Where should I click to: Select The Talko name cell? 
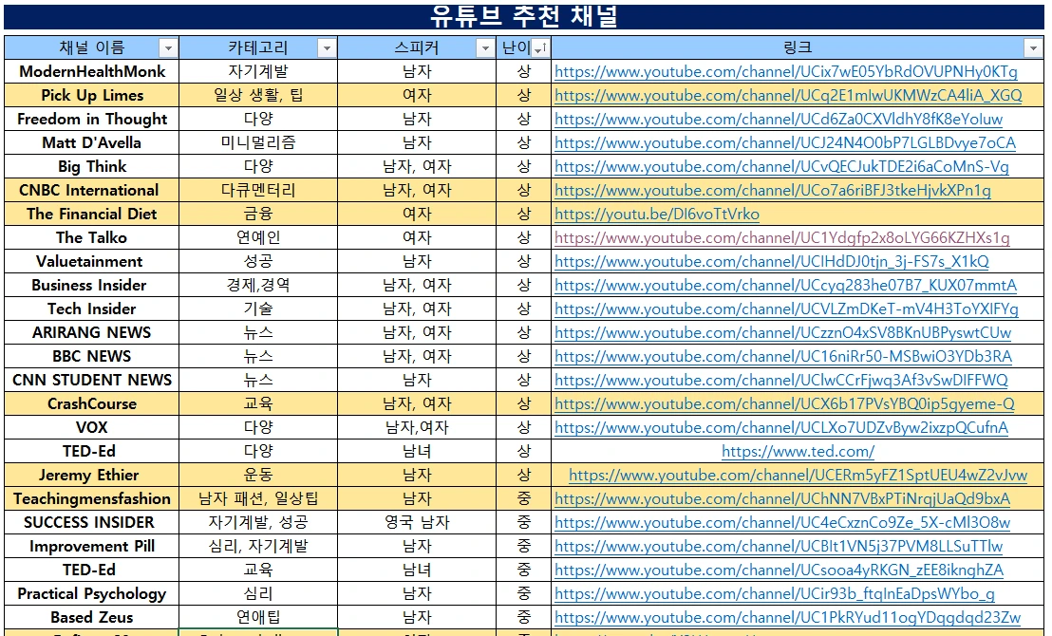click(x=92, y=237)
